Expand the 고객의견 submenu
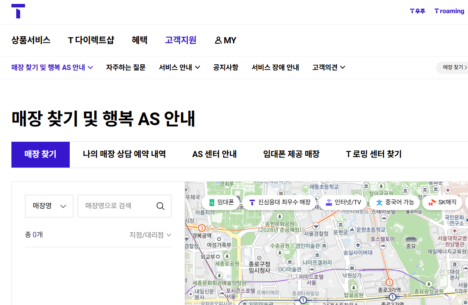Viewport: 468px width, 305px height. (329, 67)
